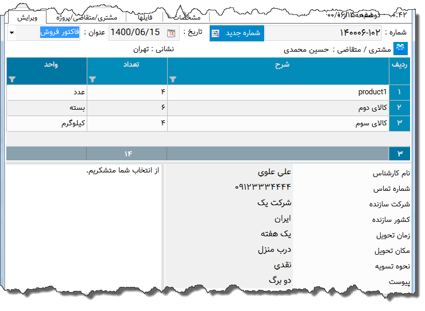Click quantity ۶ in کالای دوم row
Viewport: 425px width, 311px height.
(x=127, y=107)
